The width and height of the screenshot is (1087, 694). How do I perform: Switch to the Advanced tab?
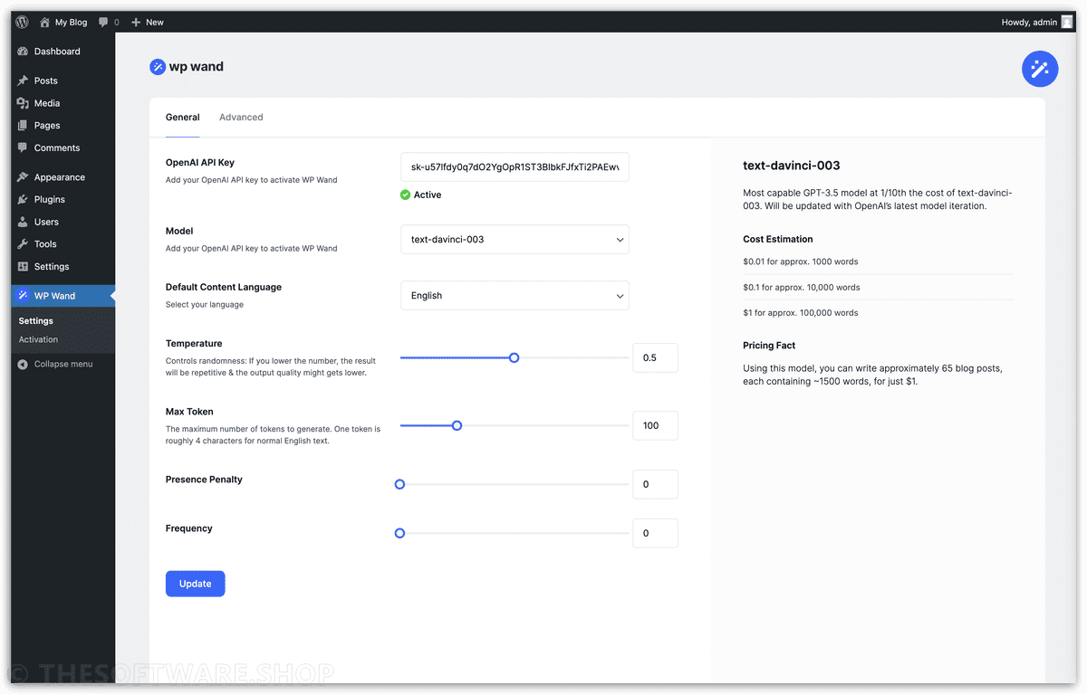tap(241, 118)
